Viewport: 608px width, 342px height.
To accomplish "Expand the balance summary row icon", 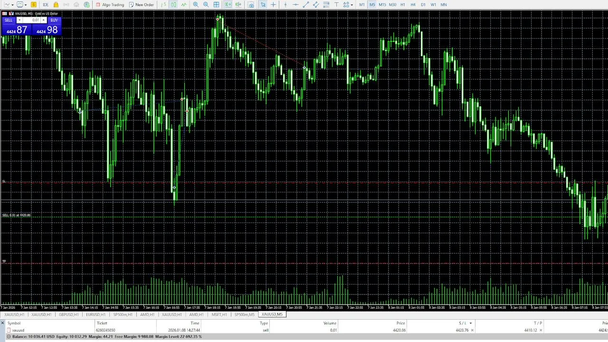I will tap(9, 336).
